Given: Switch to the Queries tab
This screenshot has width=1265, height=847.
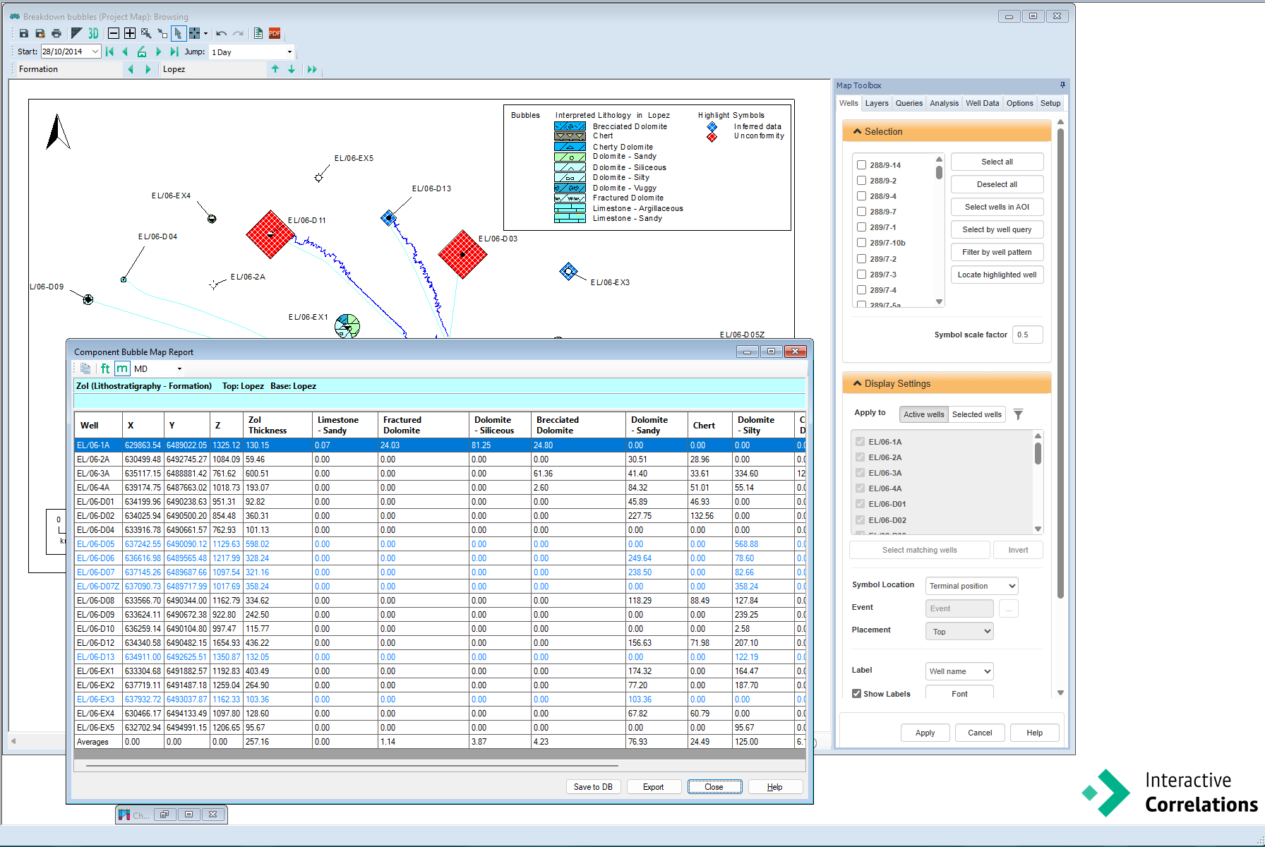Looking at the screenshot, I should click(909, 103).
